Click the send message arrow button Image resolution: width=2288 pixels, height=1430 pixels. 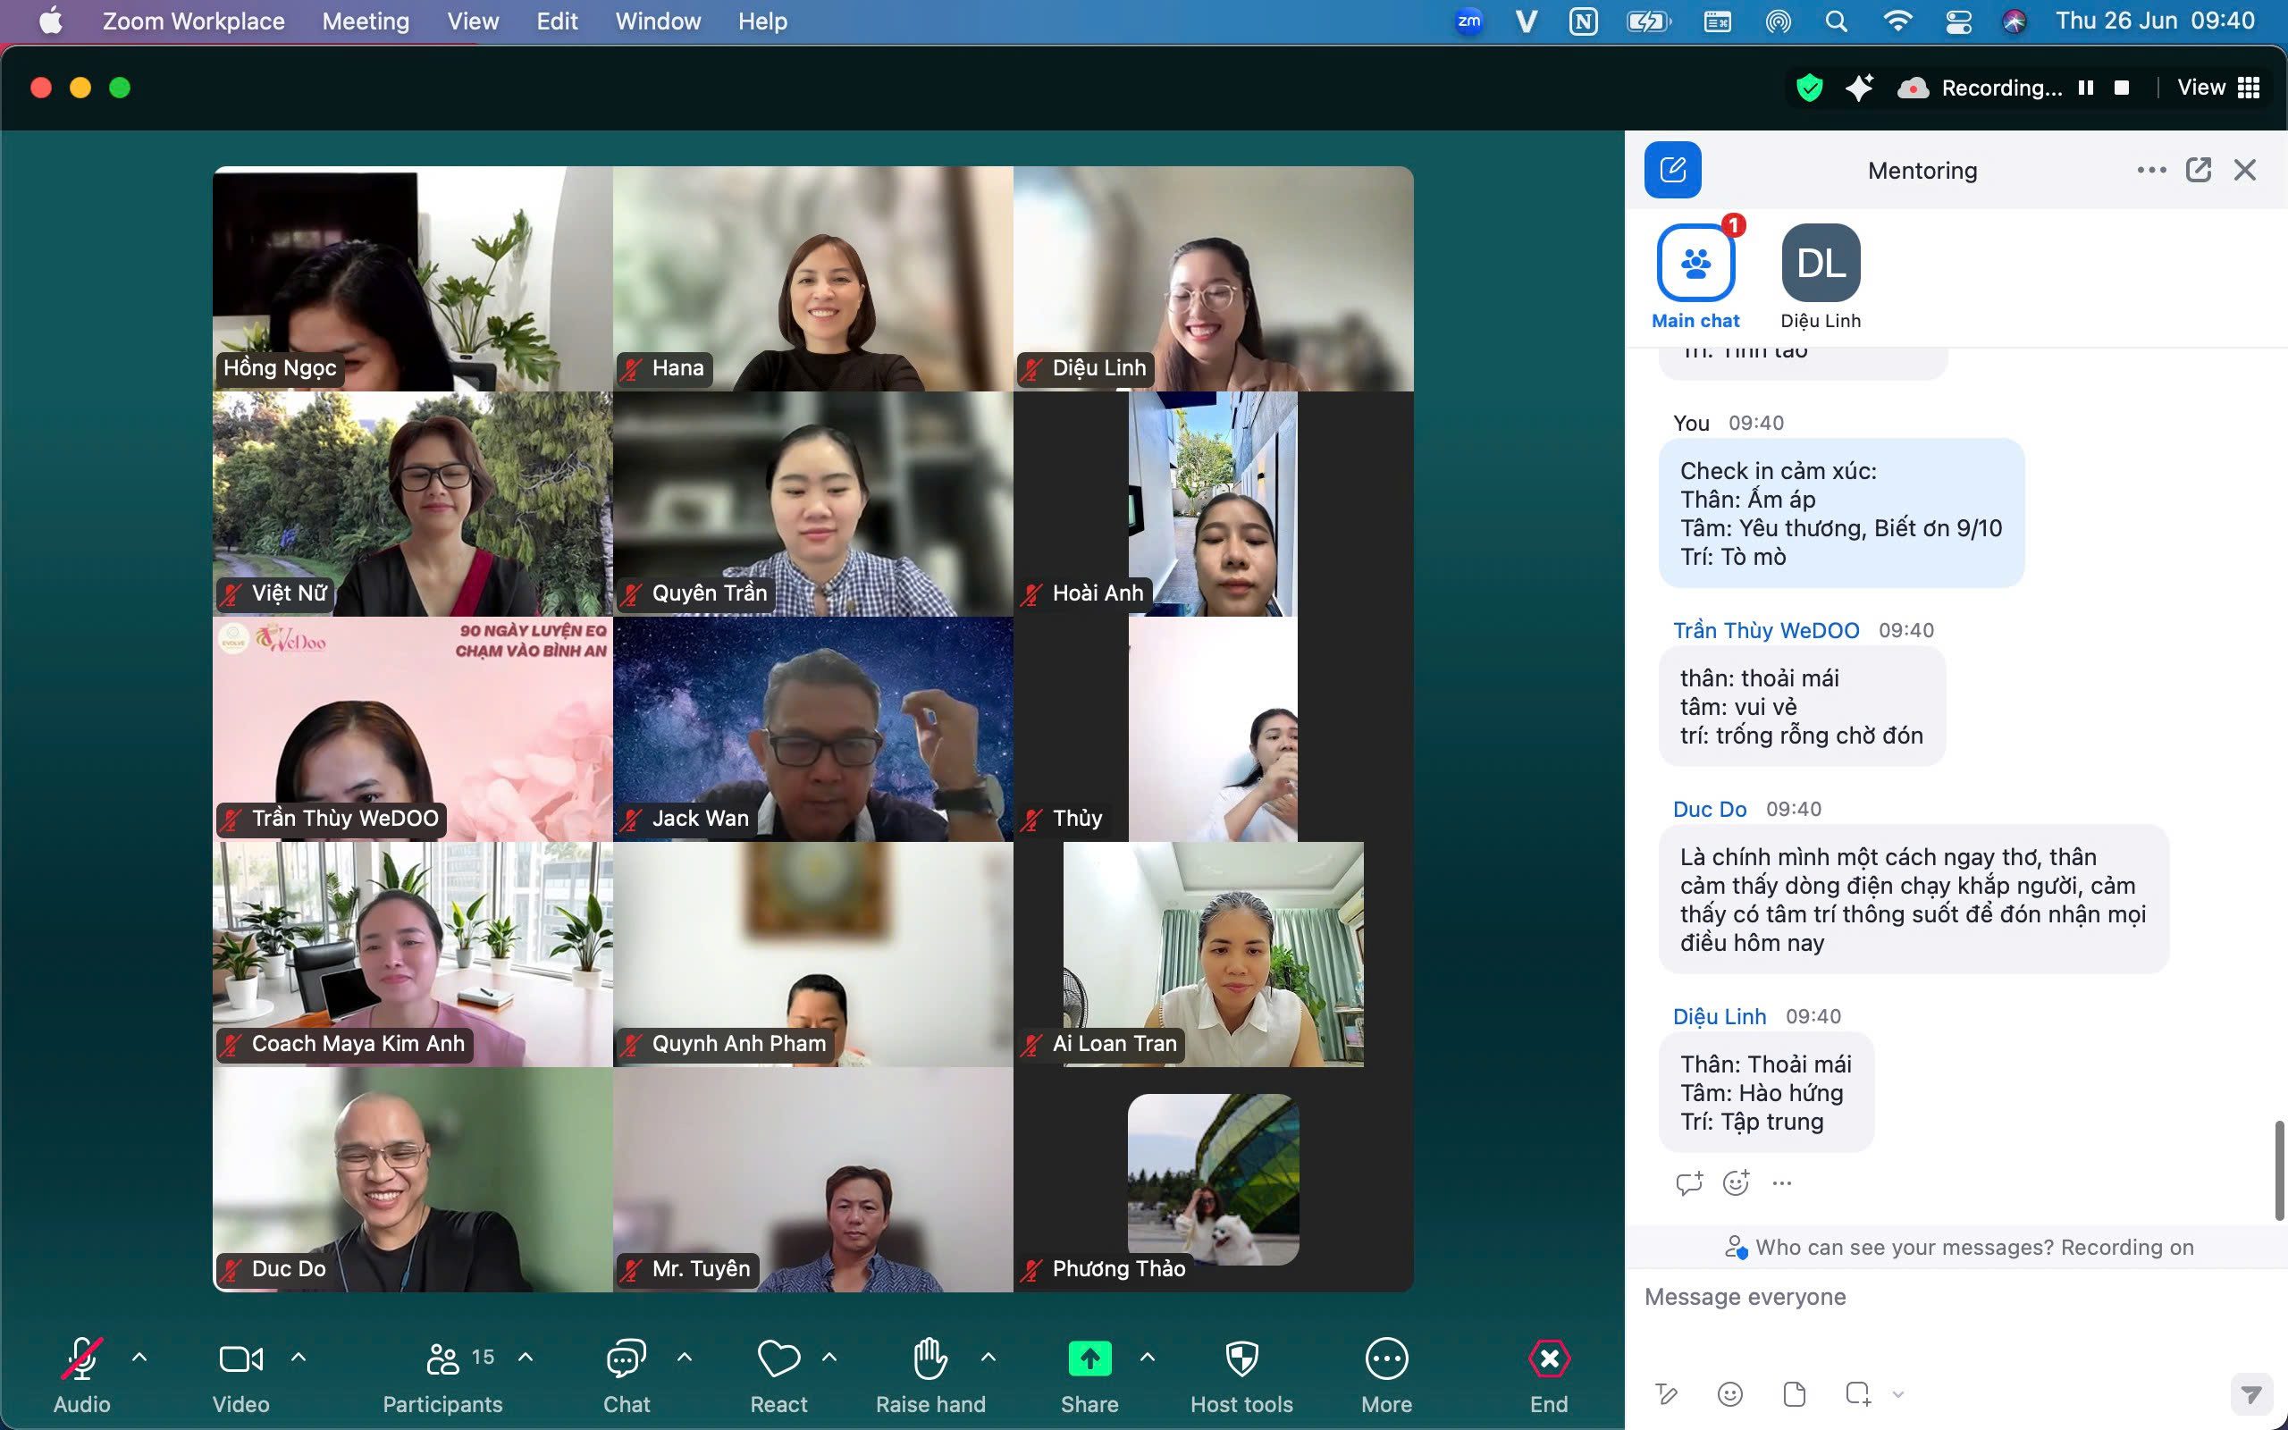pyautogui.click(x=2252, y=1394)
